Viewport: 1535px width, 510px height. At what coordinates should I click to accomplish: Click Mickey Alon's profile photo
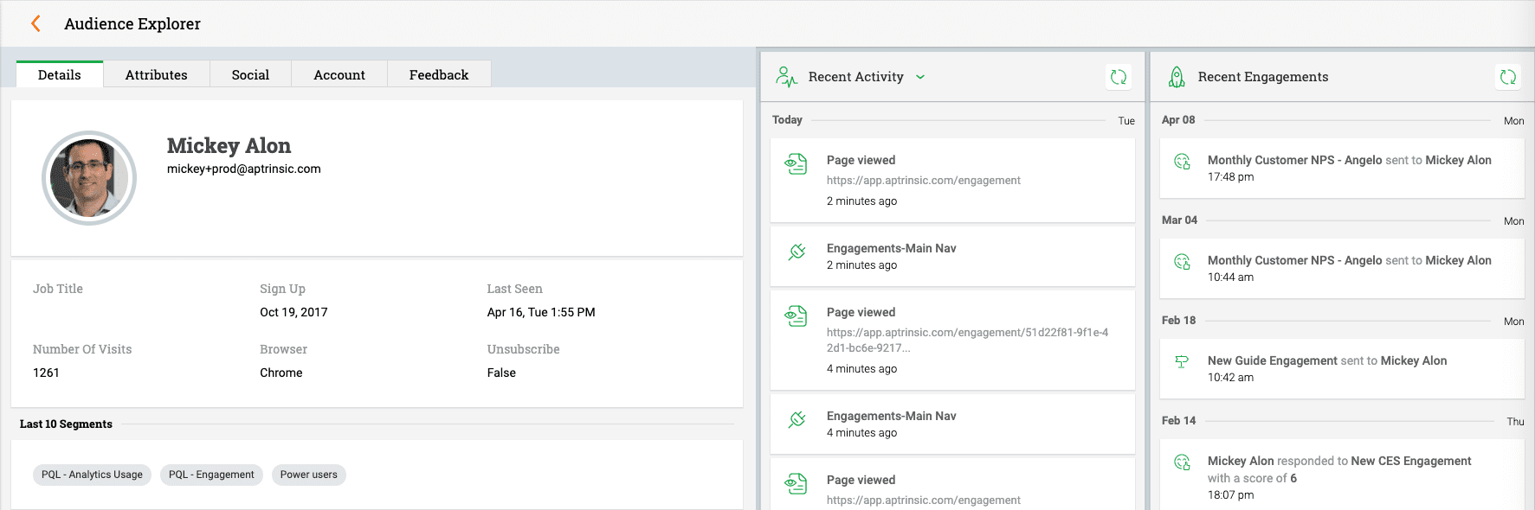coord(89,178)
